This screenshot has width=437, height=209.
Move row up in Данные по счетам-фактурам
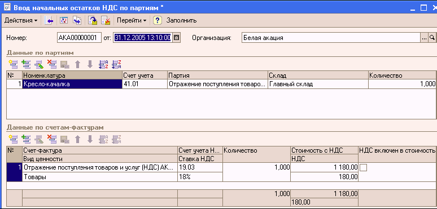pyautogui.click(x=77, y=139)
